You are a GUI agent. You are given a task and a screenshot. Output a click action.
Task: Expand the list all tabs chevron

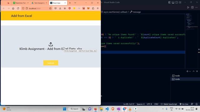(75, 3)
